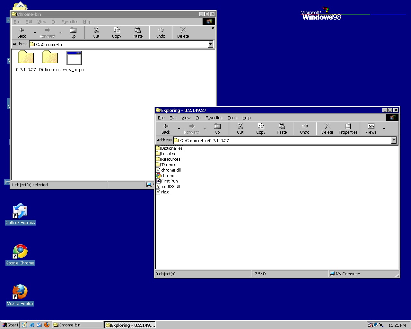Select the Themes folder

[x=166, y=165]
